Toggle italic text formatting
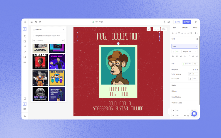Viewport: 221px width, 138px height. tap(189, 56)
